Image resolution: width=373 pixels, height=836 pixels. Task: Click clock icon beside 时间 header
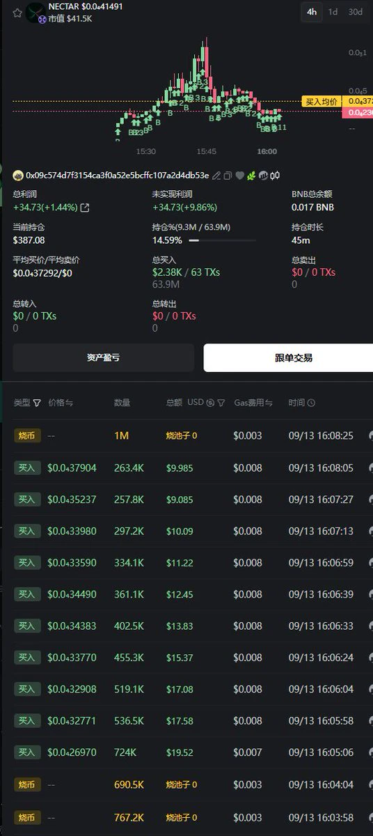coord(311,403)
